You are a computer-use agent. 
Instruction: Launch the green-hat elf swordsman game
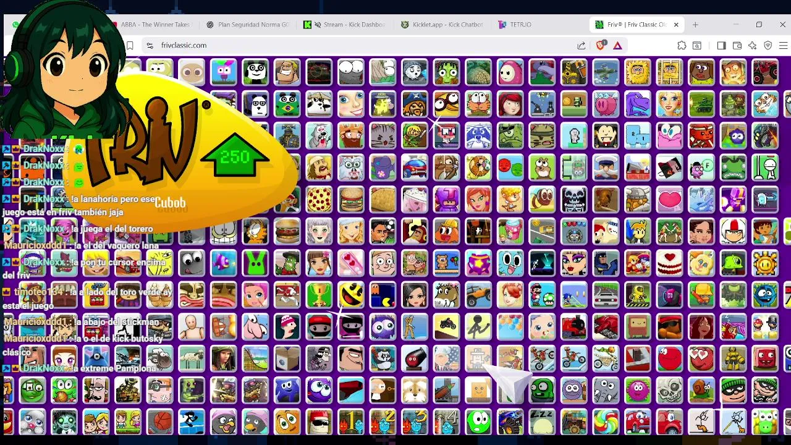coord(415,135)
